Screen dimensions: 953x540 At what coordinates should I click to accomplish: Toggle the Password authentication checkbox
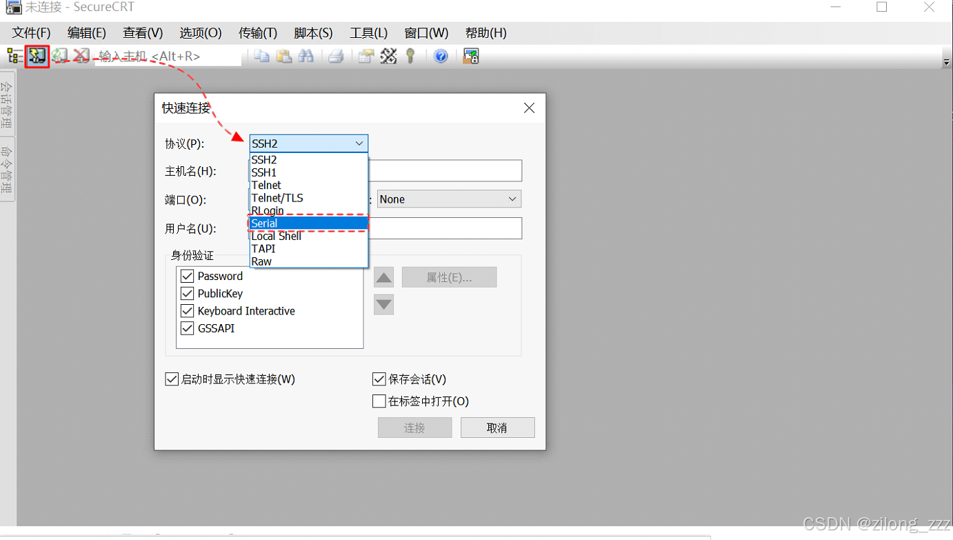(187, 276)
